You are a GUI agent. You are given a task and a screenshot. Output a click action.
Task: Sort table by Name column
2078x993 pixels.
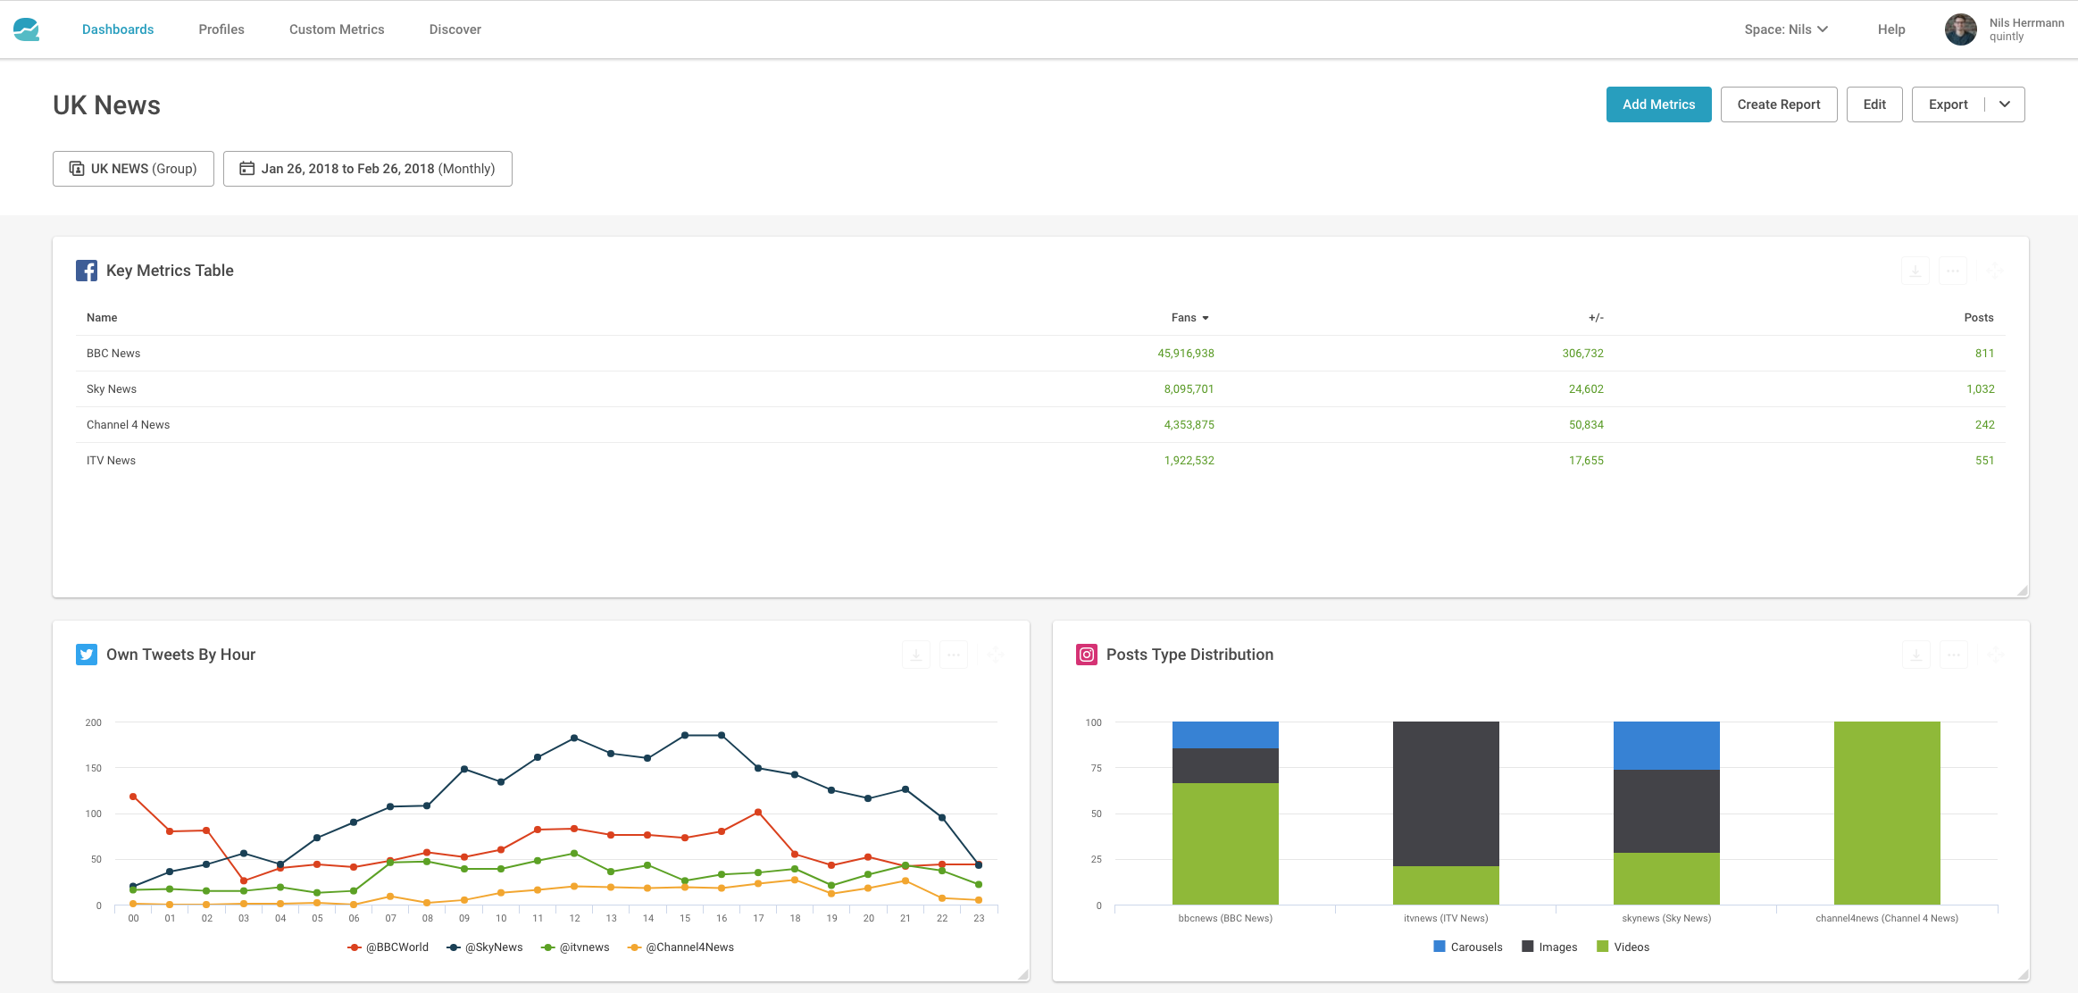point(102,318)
